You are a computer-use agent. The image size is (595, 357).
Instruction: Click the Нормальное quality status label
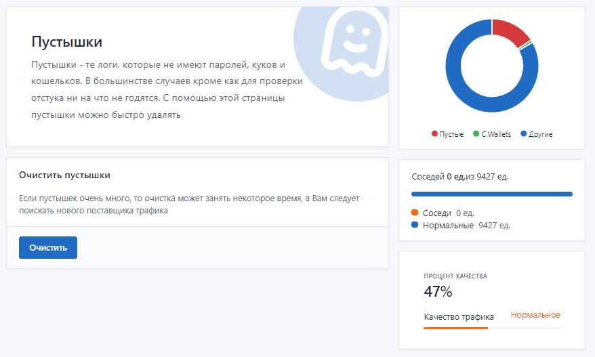click(x=535, y=315)
